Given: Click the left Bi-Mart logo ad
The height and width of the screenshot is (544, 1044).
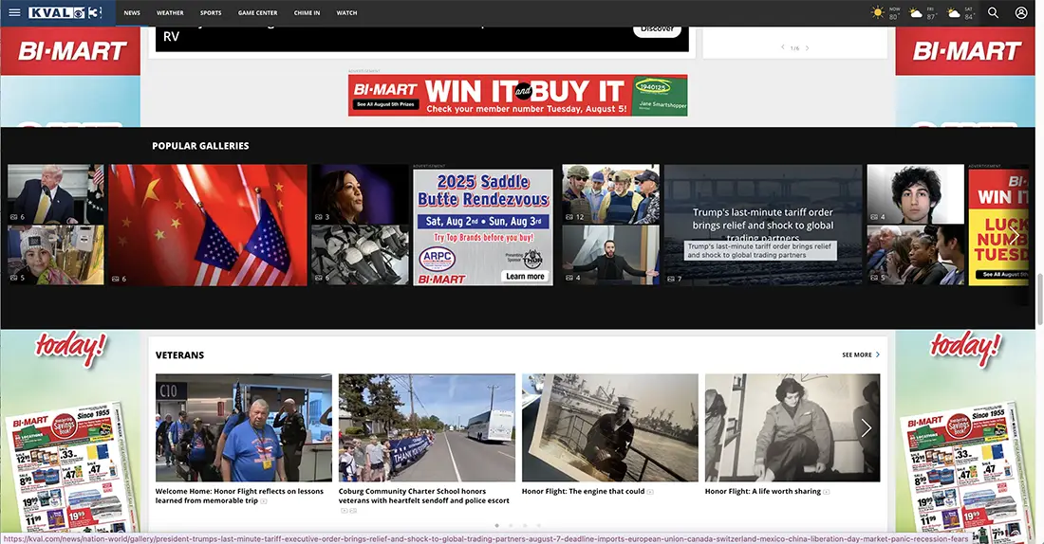Looking at the screenshot, I should pyautogui.click(x=70, y=51).
